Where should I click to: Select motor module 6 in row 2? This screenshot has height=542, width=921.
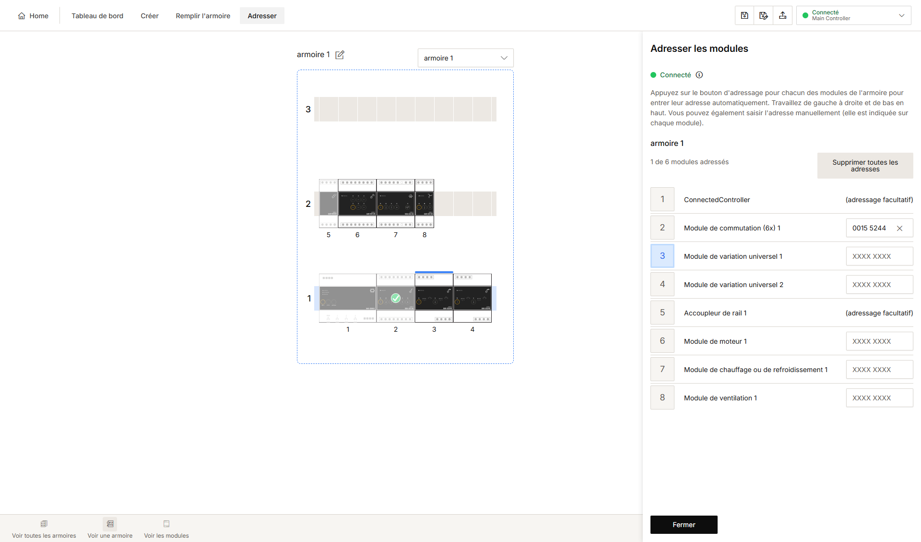click(357, 204)
